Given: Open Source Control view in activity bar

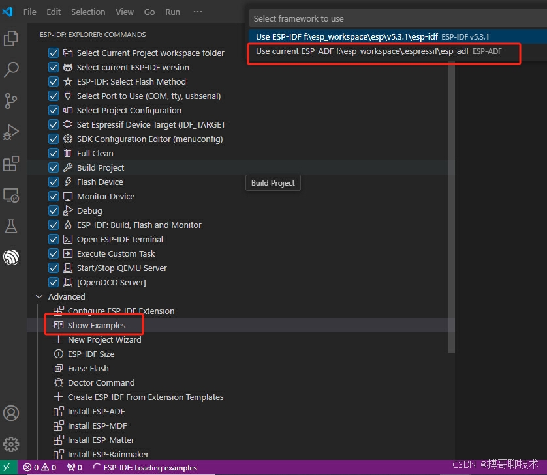Looking at the screenshot, I should 11,101.
